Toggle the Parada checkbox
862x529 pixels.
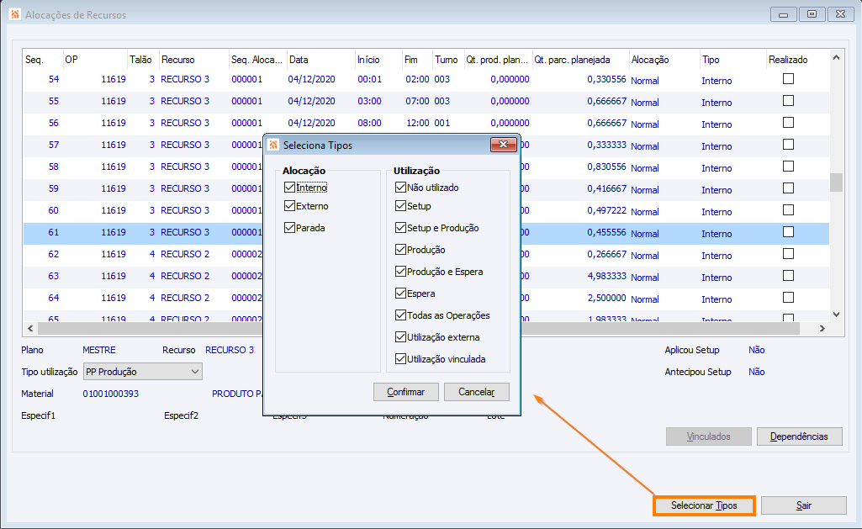pos(289,228)
